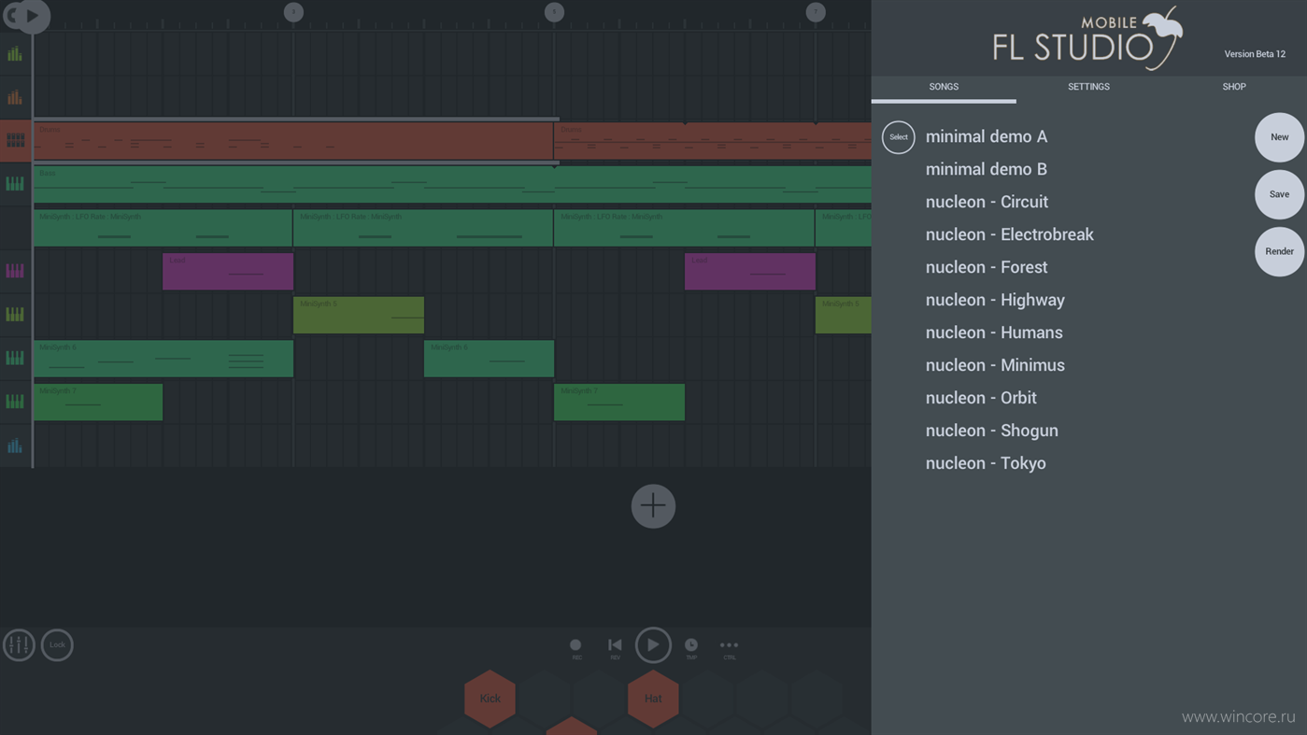Add a new track with plus button
This screenshot has width=1307, height=735.
point(653,506)
